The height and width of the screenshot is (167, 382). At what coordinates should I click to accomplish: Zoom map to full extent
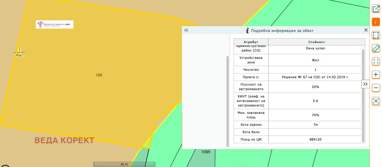tap(376, 62)
